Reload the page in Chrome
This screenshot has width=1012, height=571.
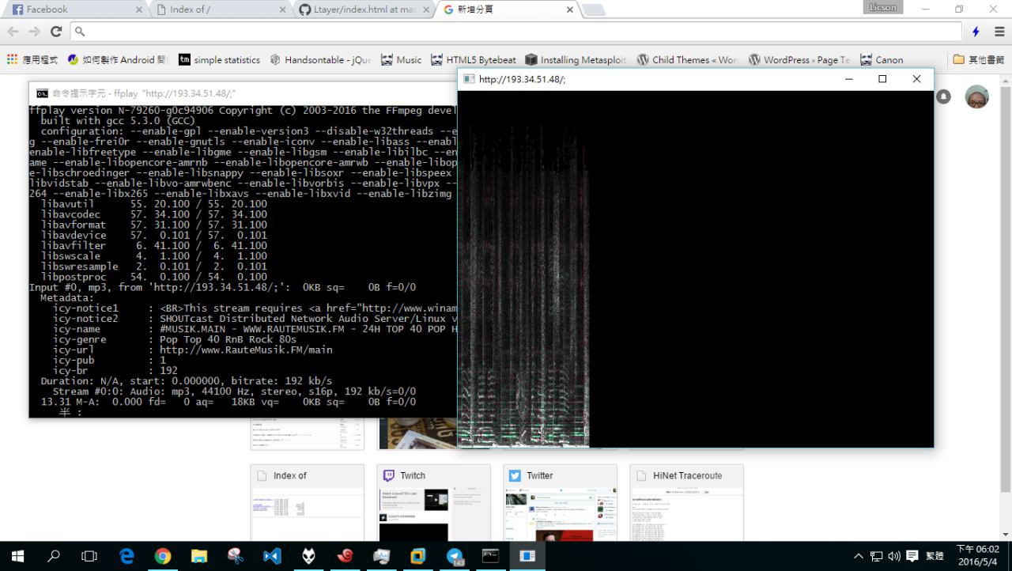[x=55, y=32]
